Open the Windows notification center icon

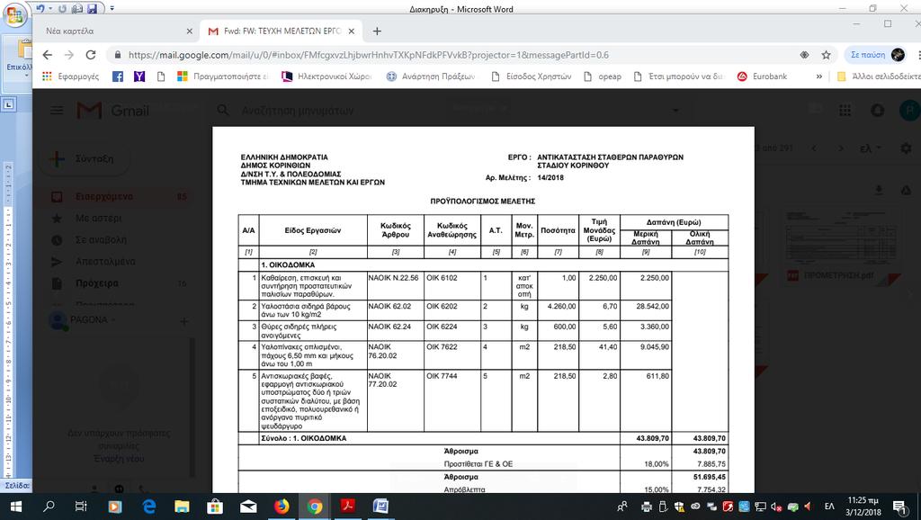900,507
